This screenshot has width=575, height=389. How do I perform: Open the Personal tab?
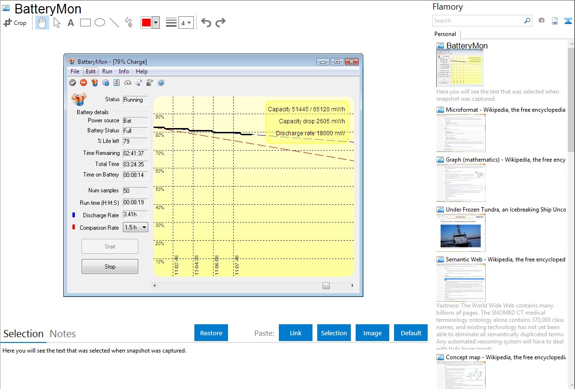445,34
